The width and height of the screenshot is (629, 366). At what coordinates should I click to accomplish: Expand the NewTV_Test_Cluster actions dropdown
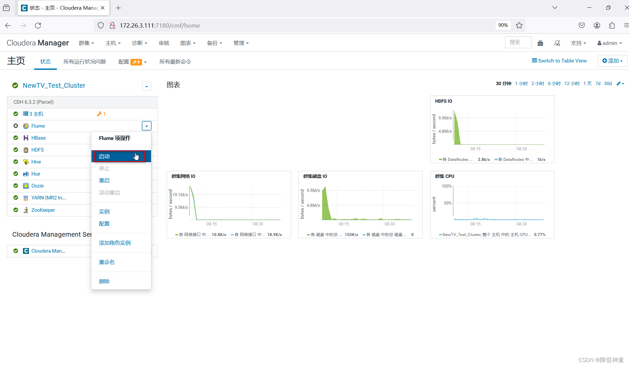coord(147,86)
